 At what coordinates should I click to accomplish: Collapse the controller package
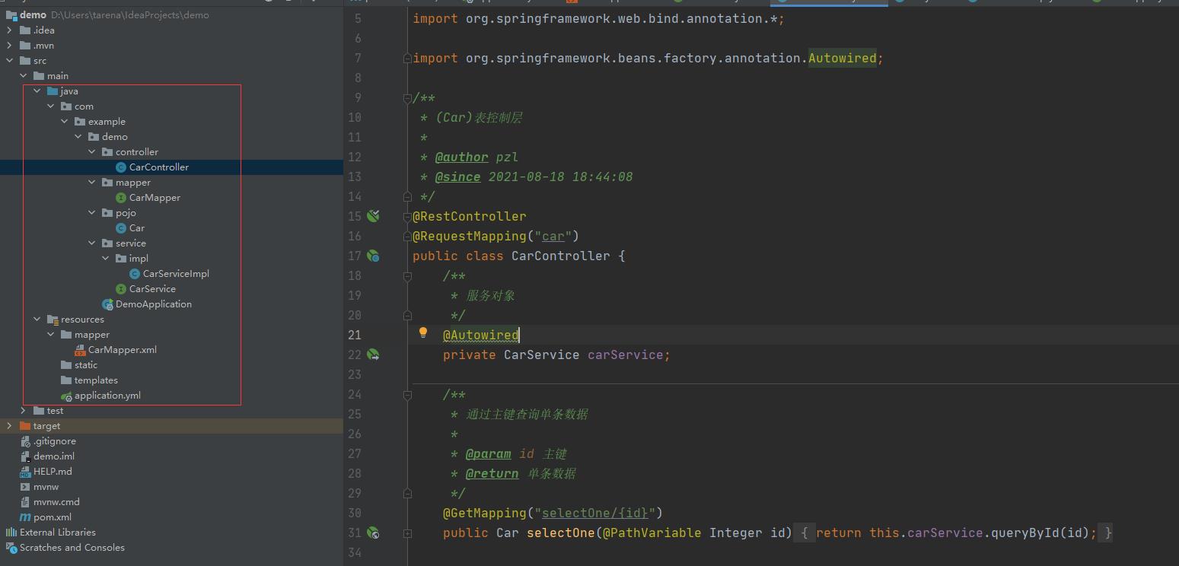(91, 152)
